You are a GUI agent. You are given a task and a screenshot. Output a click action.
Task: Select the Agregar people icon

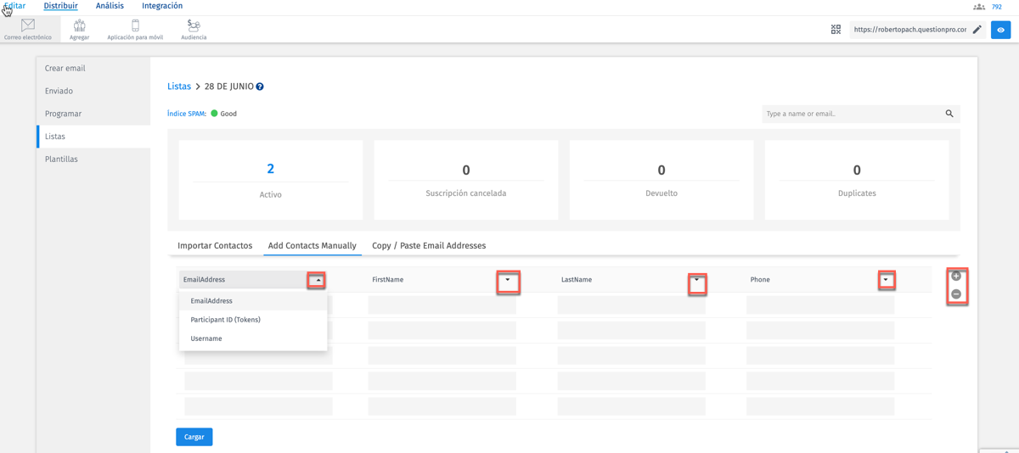click(80, 25)
